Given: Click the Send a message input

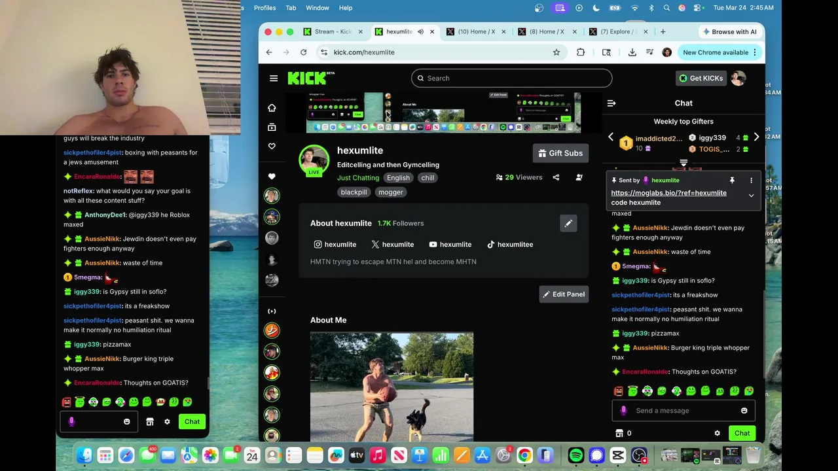Looking at the screenshot, I should click(x=683, y=411).
